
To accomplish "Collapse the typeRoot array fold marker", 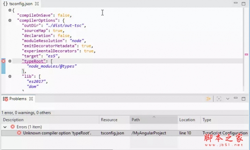I will click(x=10, y=61).
